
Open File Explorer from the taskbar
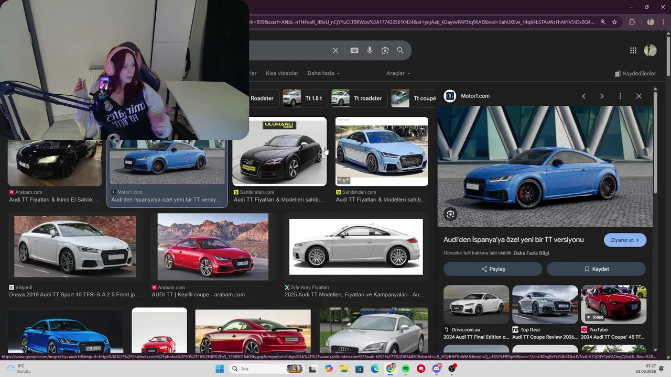point(344,369)
